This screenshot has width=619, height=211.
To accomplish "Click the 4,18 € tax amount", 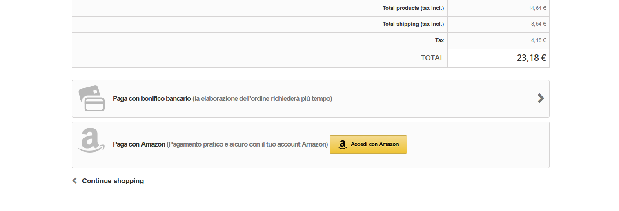I will click(x=538, y=40).
